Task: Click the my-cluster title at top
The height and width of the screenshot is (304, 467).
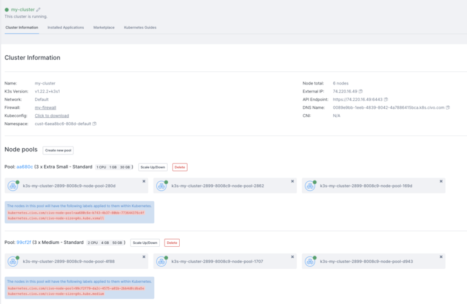Action: pyautogui.click(x=22, y=10)
